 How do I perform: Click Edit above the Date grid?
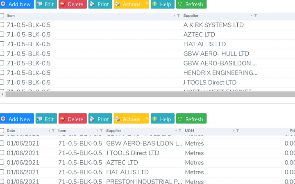point(46,119)
